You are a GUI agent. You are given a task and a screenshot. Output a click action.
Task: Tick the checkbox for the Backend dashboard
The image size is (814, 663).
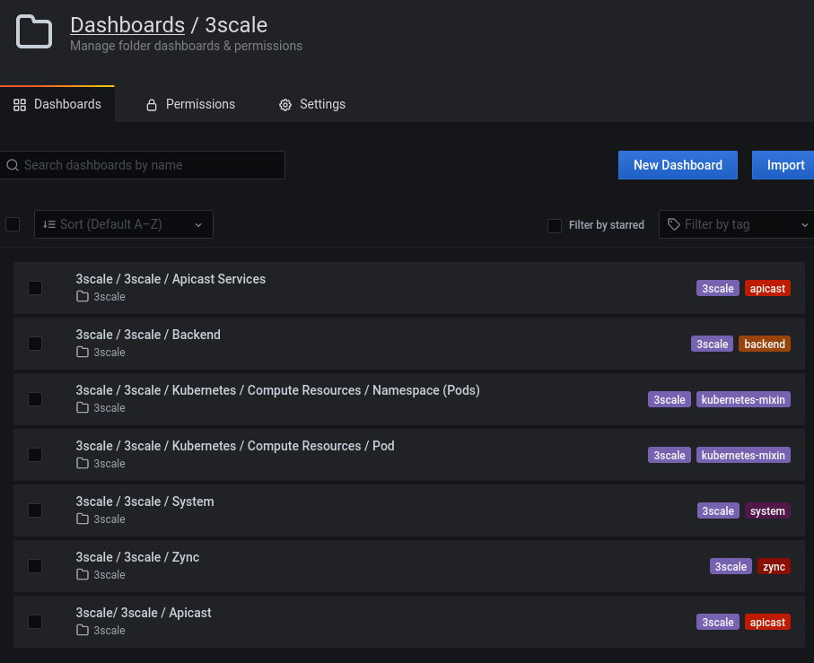click(35, 344)
